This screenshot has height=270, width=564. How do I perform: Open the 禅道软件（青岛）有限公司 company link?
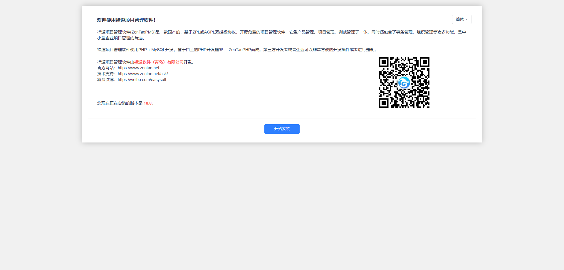pos(159,62)
